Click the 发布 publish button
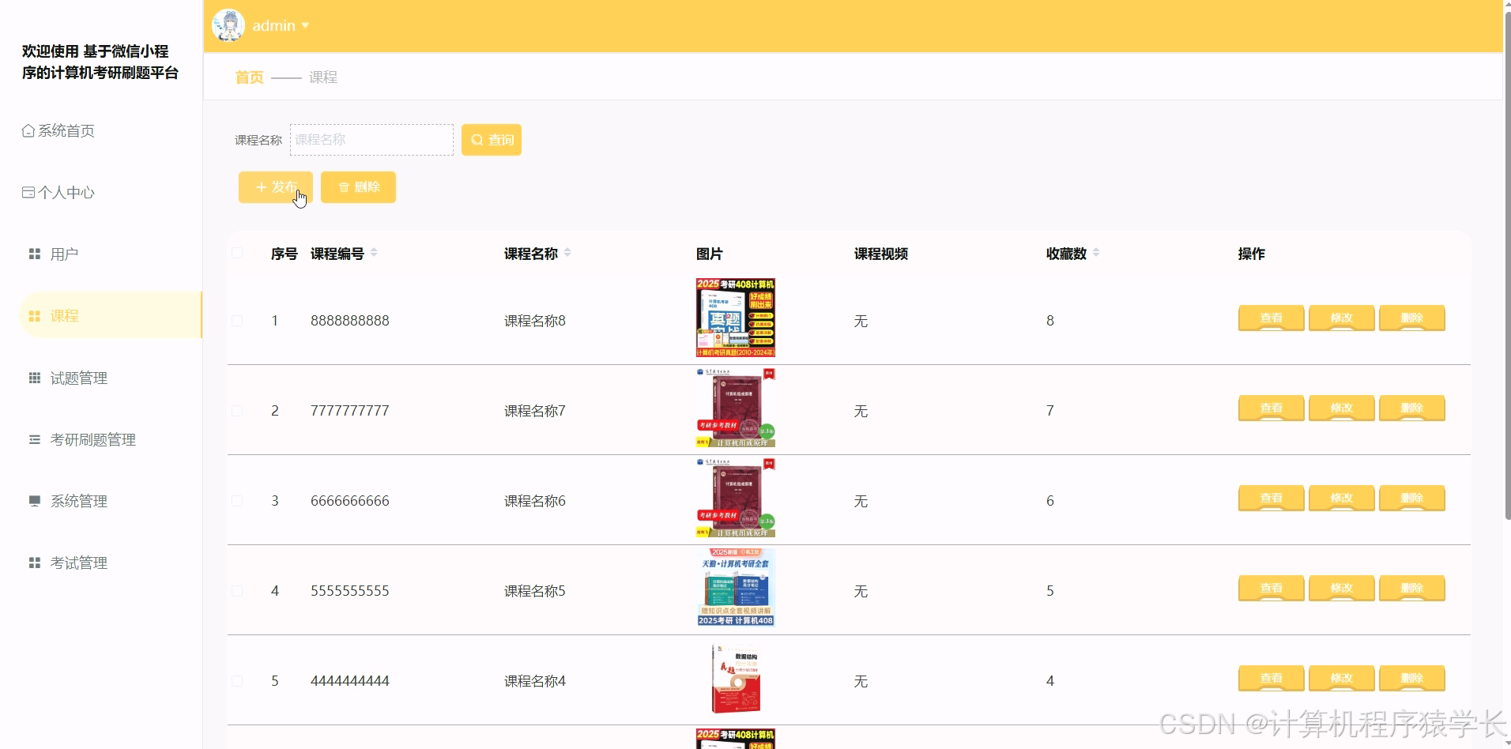 275,187
